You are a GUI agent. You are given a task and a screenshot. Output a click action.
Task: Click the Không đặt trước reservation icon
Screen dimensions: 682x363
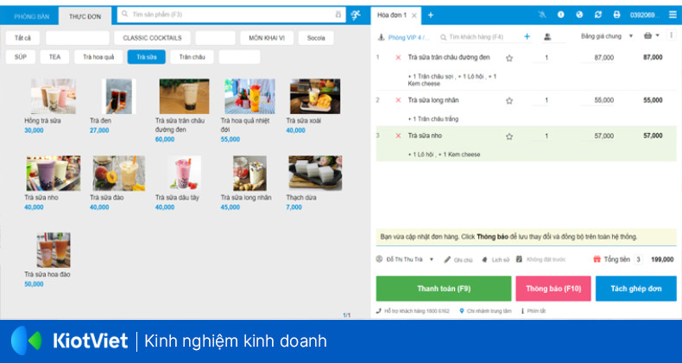click(x=519, y=259)
